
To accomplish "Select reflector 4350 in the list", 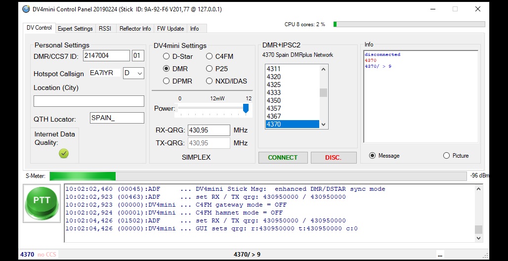I will 292,100.
